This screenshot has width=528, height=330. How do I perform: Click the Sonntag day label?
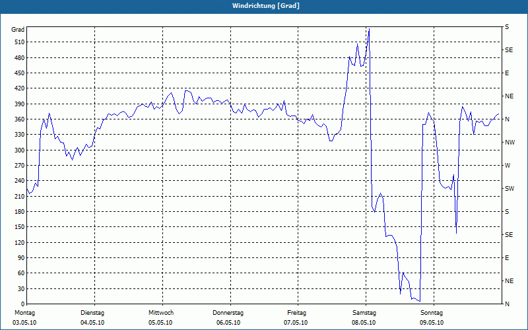[432, 313]
